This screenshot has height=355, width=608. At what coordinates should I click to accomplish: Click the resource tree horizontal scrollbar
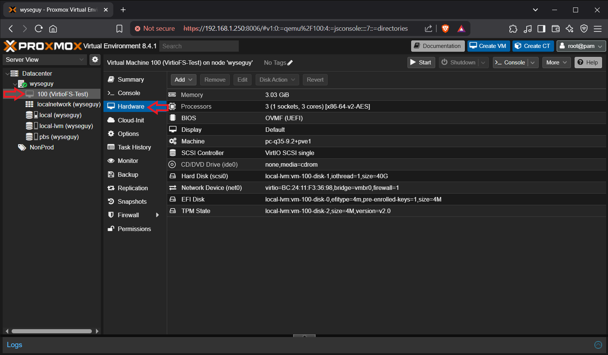52,331
